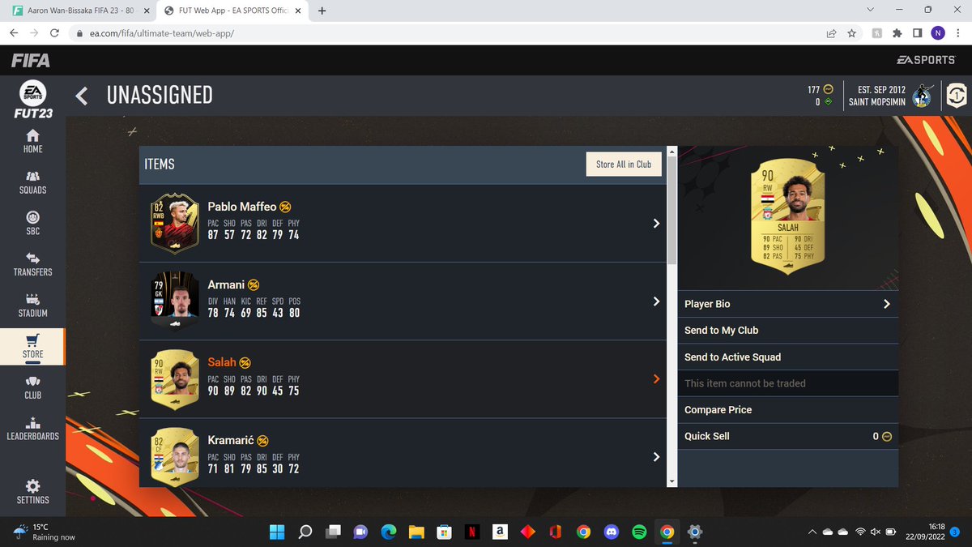Open the Transfers section
The image size is (972, 547).
32,264
